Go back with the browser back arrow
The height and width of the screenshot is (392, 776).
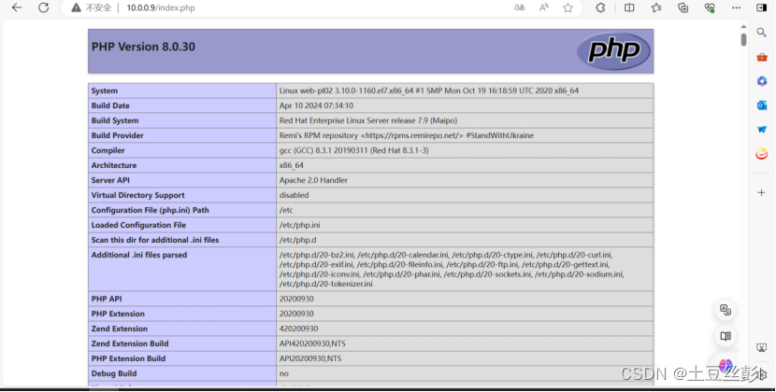(17, 7)
